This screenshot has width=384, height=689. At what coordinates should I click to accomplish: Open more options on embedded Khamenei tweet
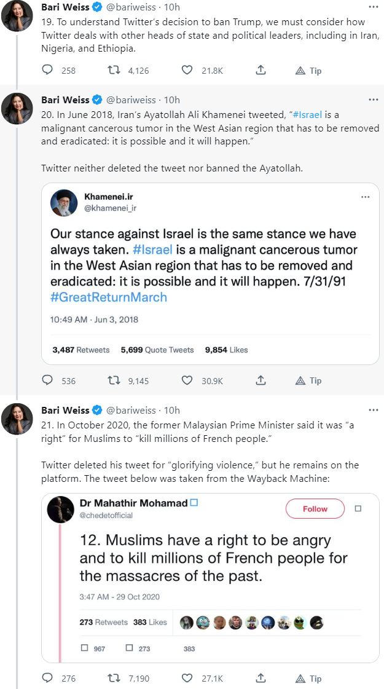click(366, 197)
